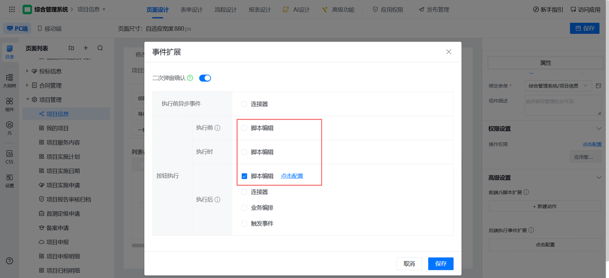Switch to the 页面设计 tab

coord(157,9)
